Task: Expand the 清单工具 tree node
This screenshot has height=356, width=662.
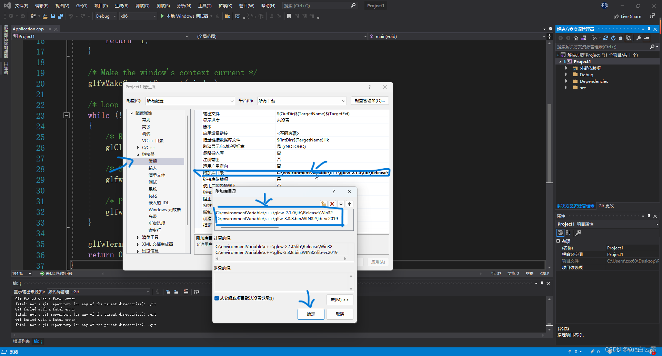Action: (x=138, y=237)
